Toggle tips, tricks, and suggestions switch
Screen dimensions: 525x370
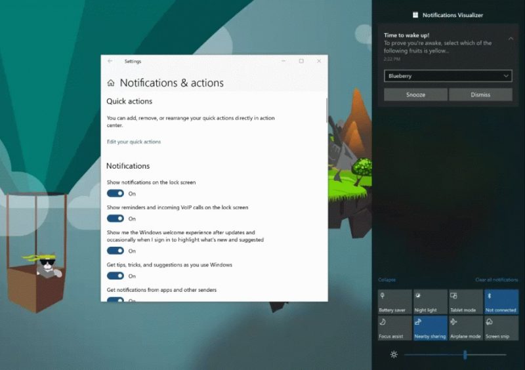point(115,276)
